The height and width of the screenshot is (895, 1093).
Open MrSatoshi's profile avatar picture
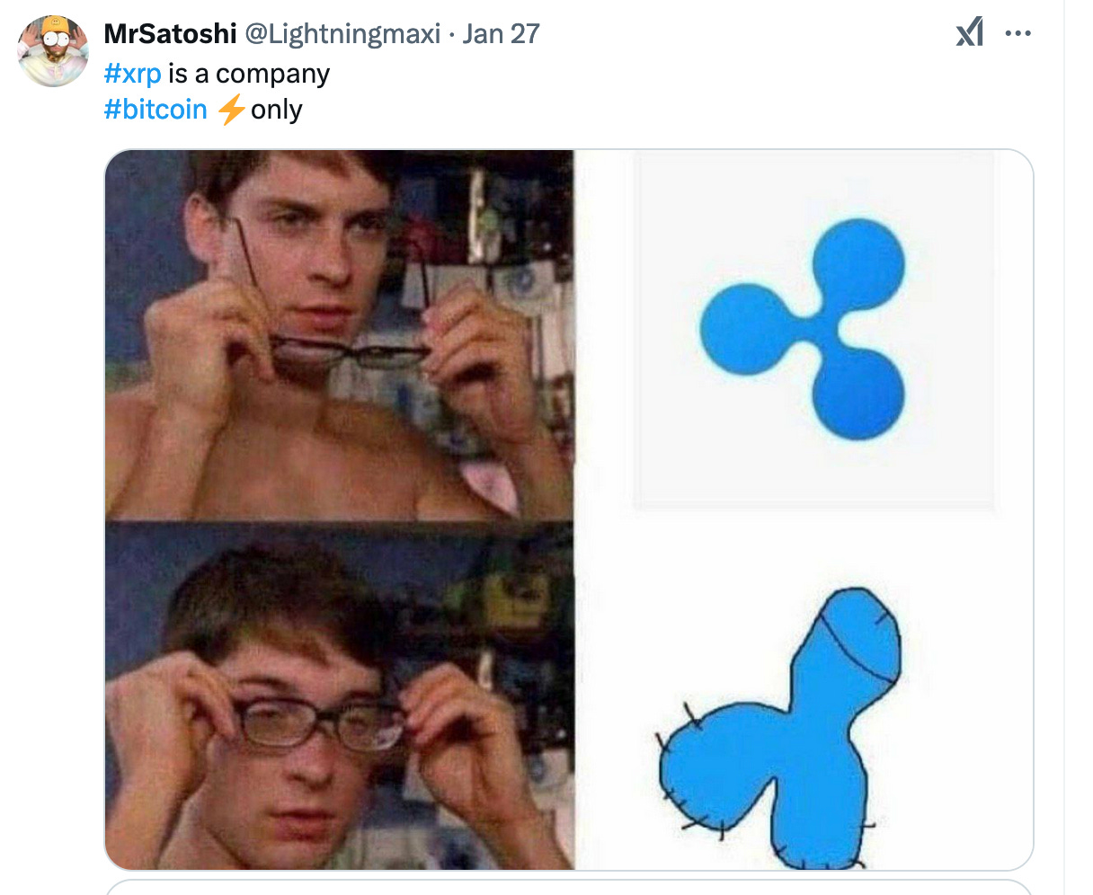coord(53,51)
